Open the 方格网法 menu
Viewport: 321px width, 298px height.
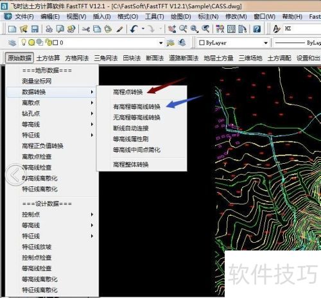coord(77,58)
